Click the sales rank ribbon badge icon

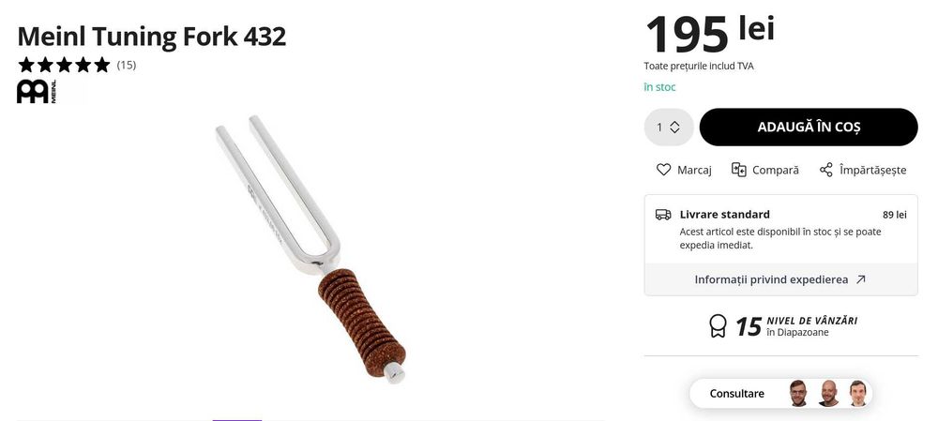718,326
